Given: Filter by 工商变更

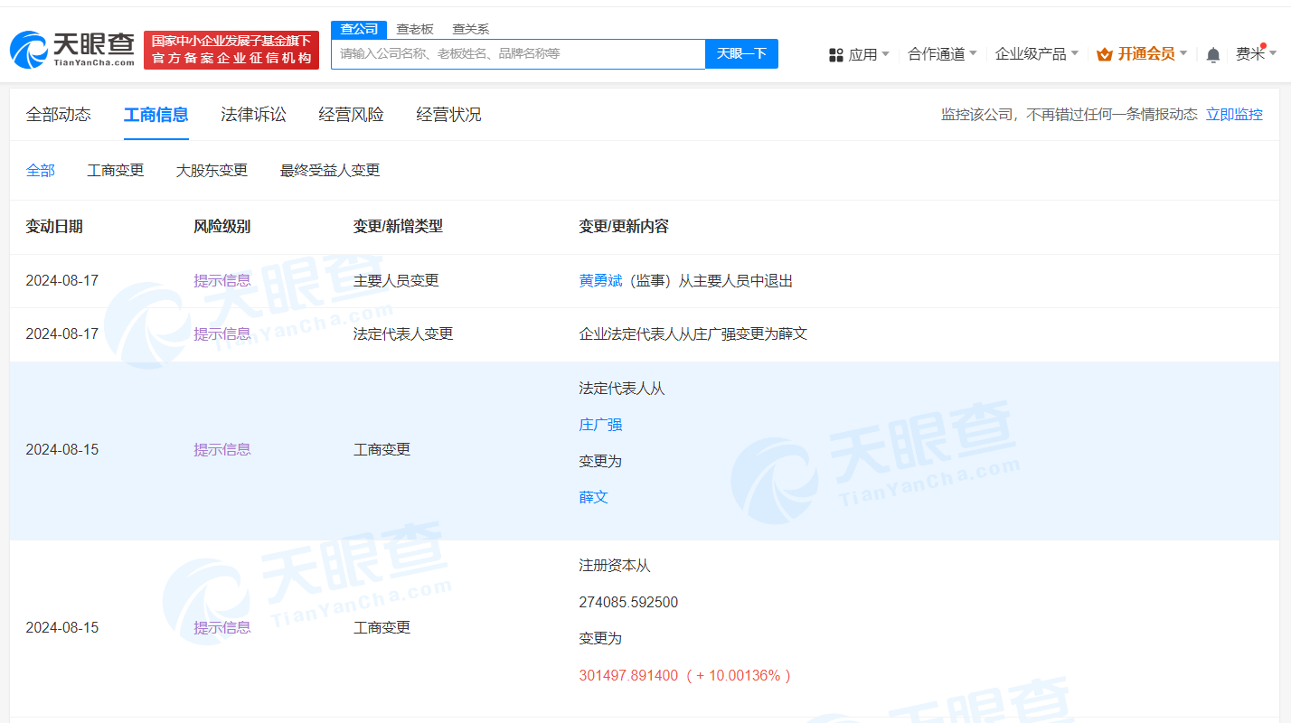Looking at the screenshot, I should pos(115,170).
